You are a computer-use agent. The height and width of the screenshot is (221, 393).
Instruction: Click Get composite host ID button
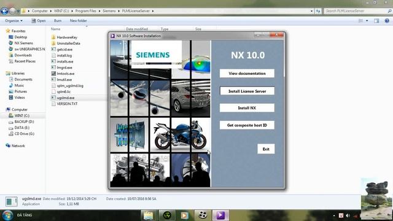(247, 125)
